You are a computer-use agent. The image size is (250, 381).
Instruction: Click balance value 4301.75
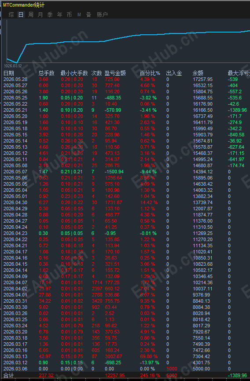coord(201,363)
